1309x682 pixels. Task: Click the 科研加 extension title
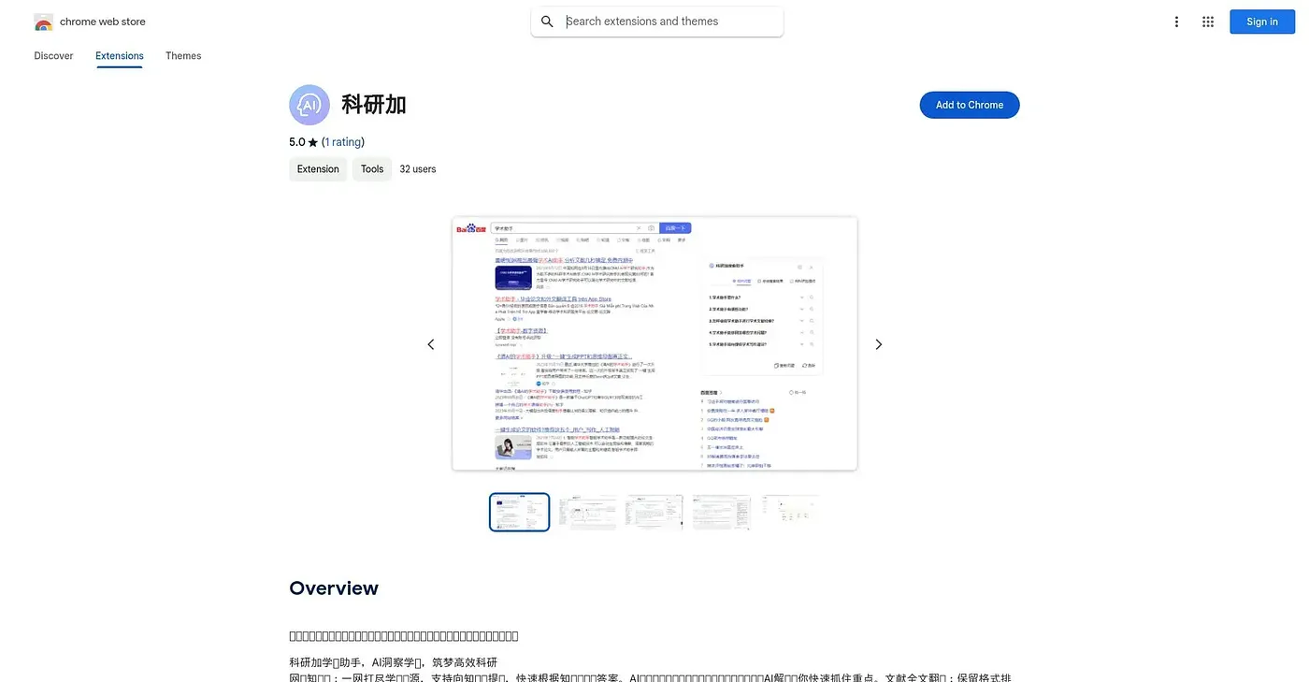374,105
